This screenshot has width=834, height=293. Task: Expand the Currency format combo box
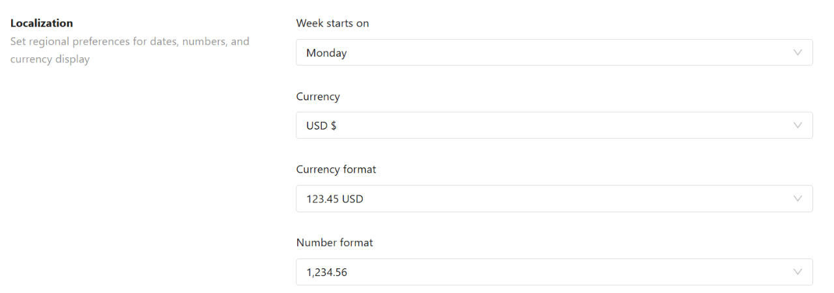click(x=554, y=199)
